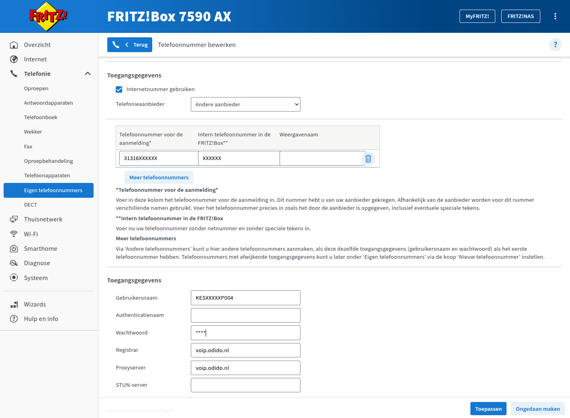Screen dimensions: 570x418
Task: Click the Internet globe icon
Action: click(14, 59)
